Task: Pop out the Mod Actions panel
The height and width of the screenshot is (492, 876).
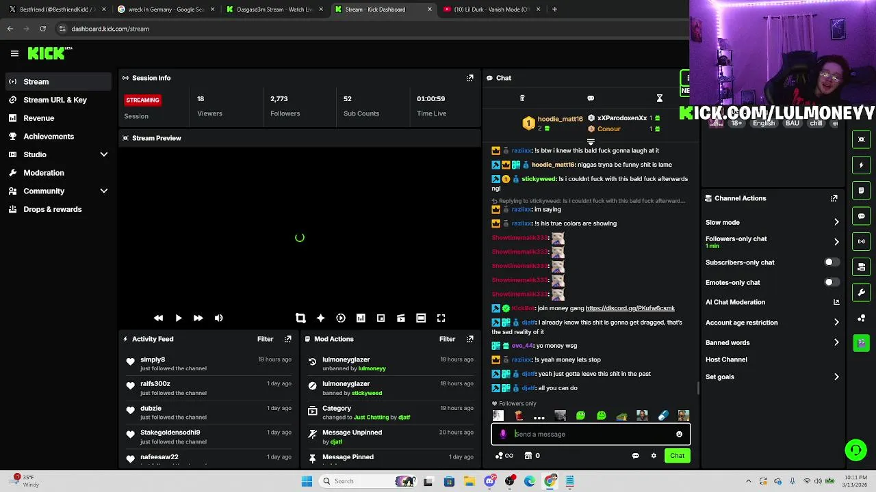Action: (x=469, y=339)
